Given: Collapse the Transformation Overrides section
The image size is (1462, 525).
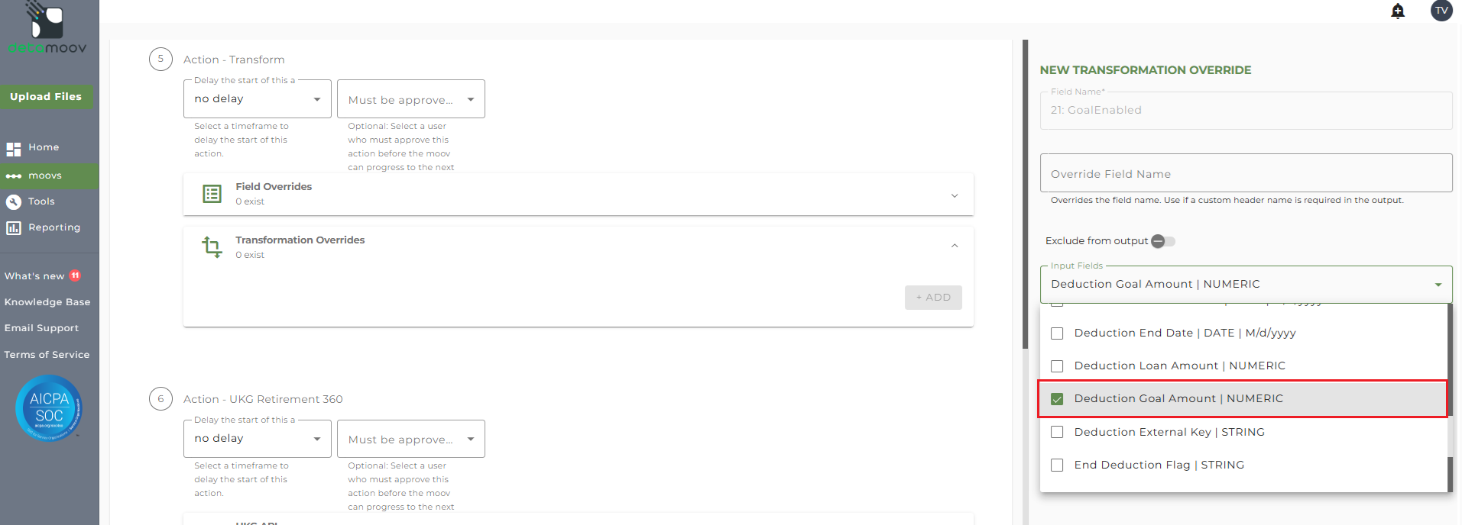Looking at the screenshot, I should click(954, 246).
